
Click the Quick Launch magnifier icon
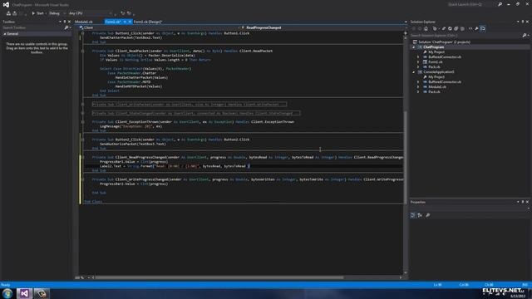pyautogui.click(x=500, y=4)
